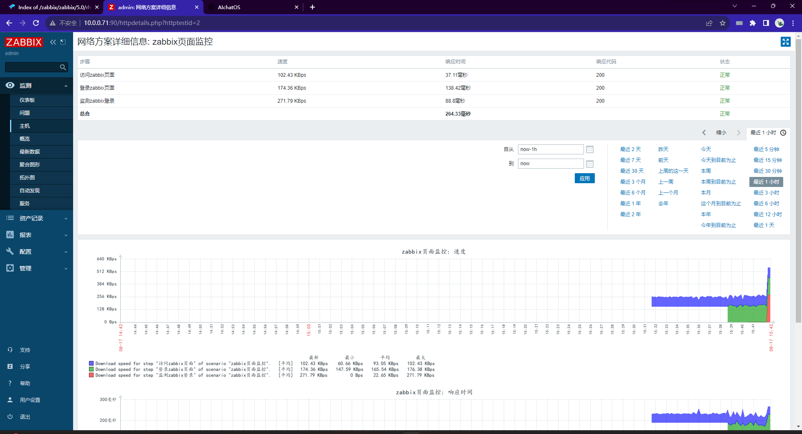Screen dimensions: 802x434
Task: Open 帮助 in sidebar
Action: [25, 384]
